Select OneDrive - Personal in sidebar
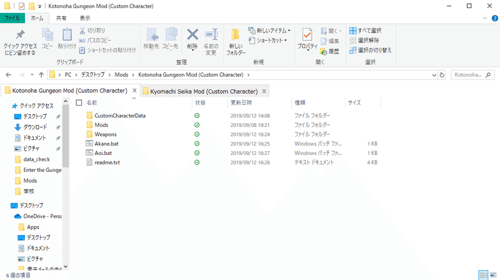 (x=38, y=216)
